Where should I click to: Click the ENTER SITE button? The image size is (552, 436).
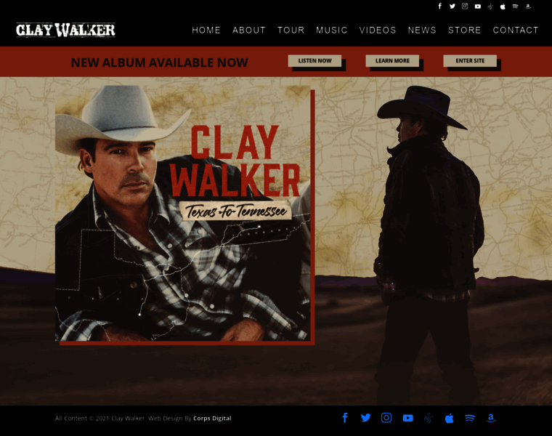(470, 61)
